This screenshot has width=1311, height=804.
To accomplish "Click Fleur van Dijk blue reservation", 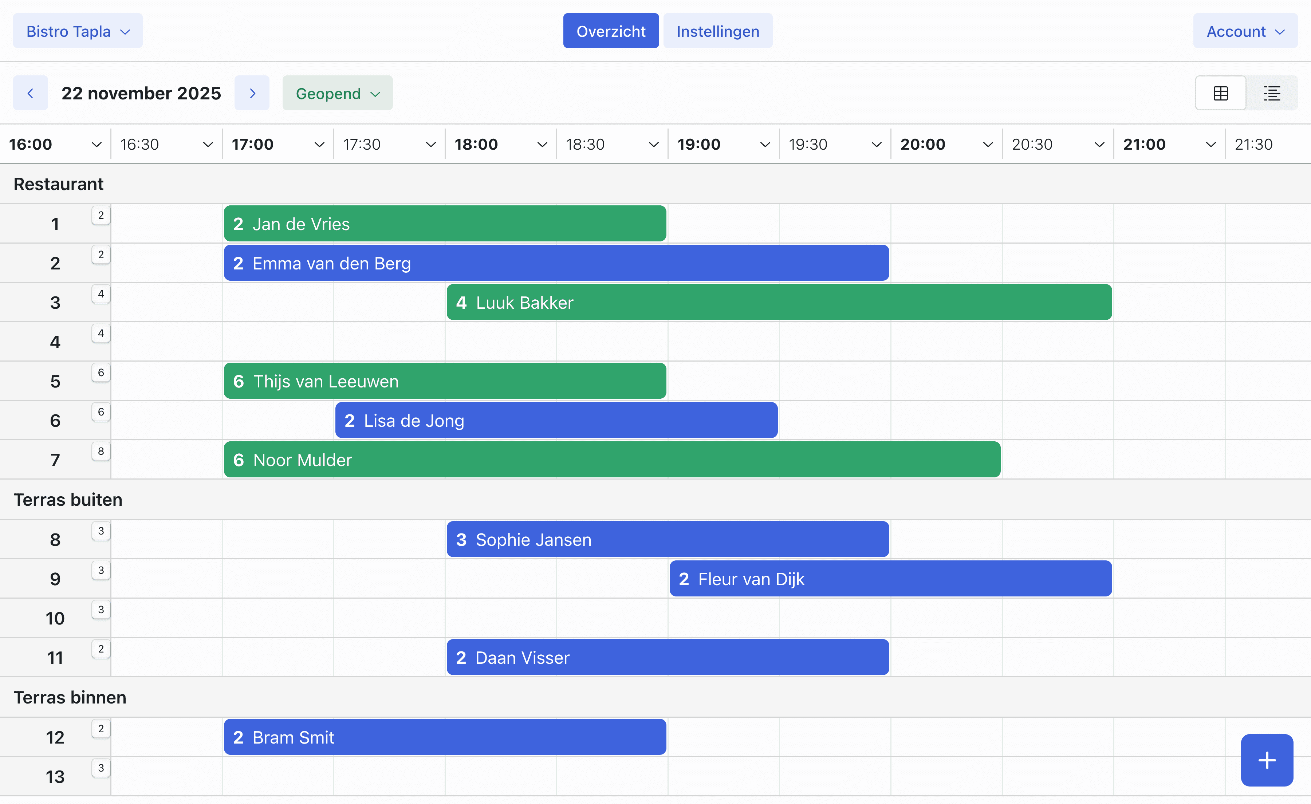I will coord(890,578).
